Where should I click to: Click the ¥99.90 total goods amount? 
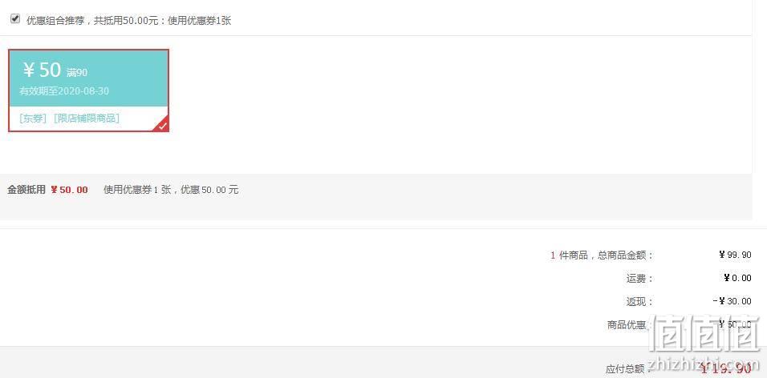tap(735, 255)
